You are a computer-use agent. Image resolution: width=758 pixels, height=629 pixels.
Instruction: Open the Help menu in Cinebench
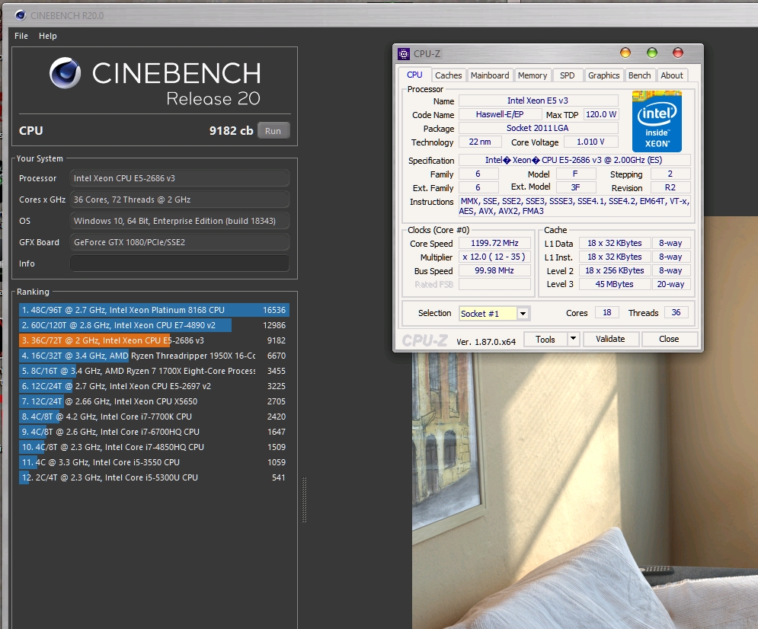point(48,36)
